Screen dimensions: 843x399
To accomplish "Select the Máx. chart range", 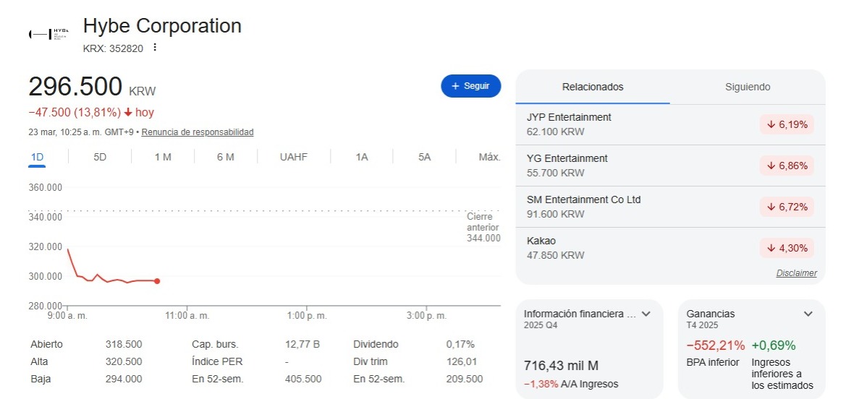I will [490, 158].
